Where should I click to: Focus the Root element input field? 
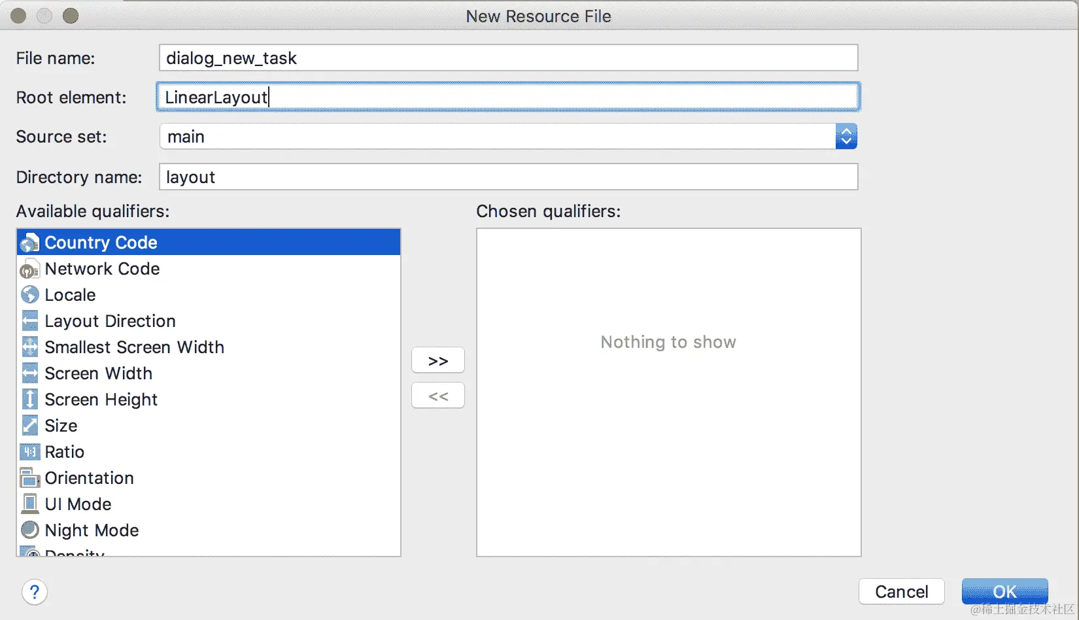(x=508, y=97)
